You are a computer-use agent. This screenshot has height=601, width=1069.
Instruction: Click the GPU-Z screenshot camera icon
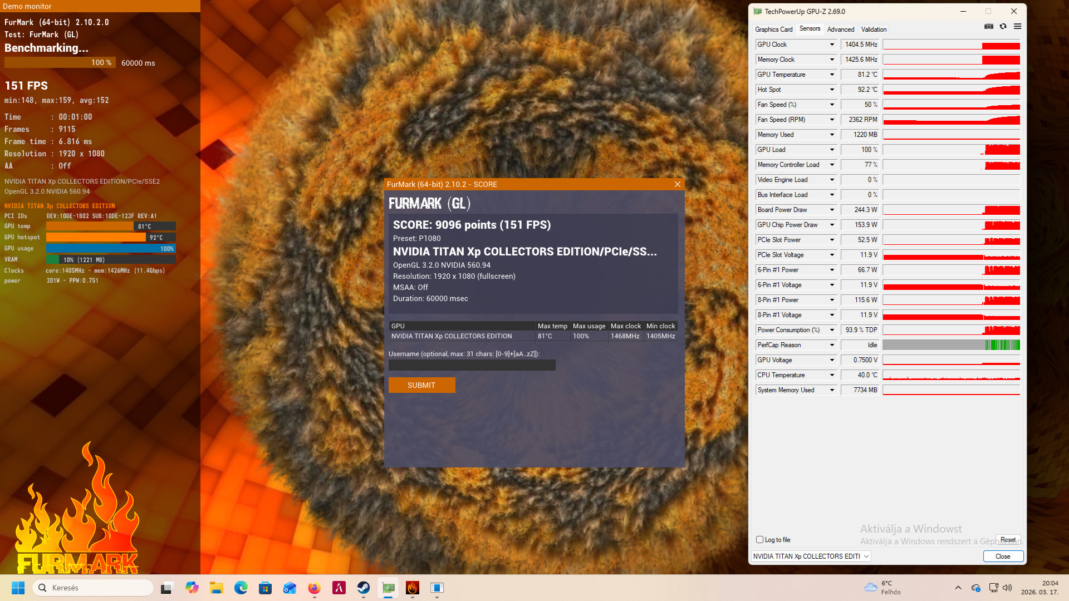[989, 27]
